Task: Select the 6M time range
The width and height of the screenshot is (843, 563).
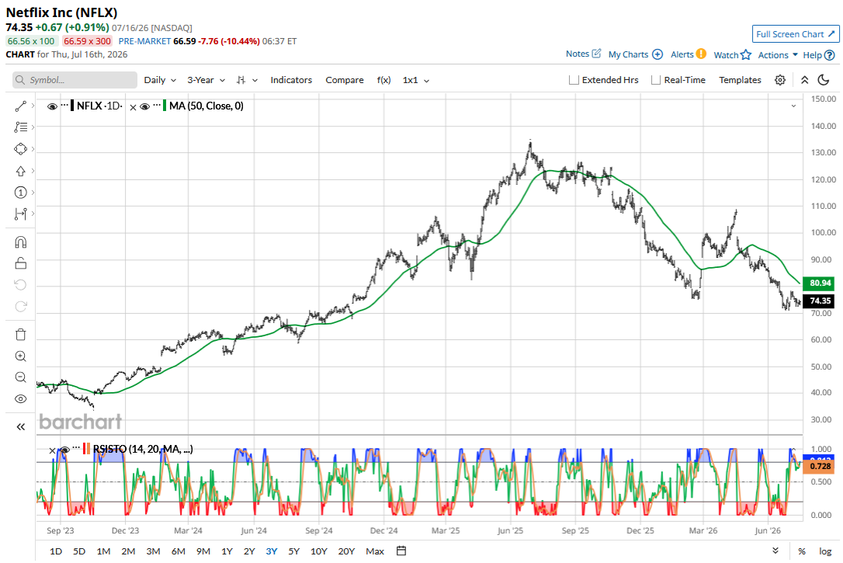Action: pyautogui.click(x=178, y=551)
